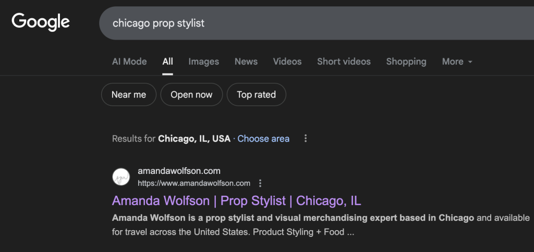534x252 pixels.
Task: Click the search box containing chicago prop stylist
Action: pyautogui.click(x=313, y=23)
